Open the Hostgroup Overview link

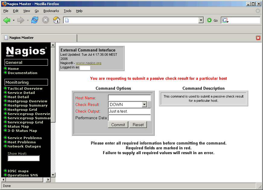coord(27,101)
